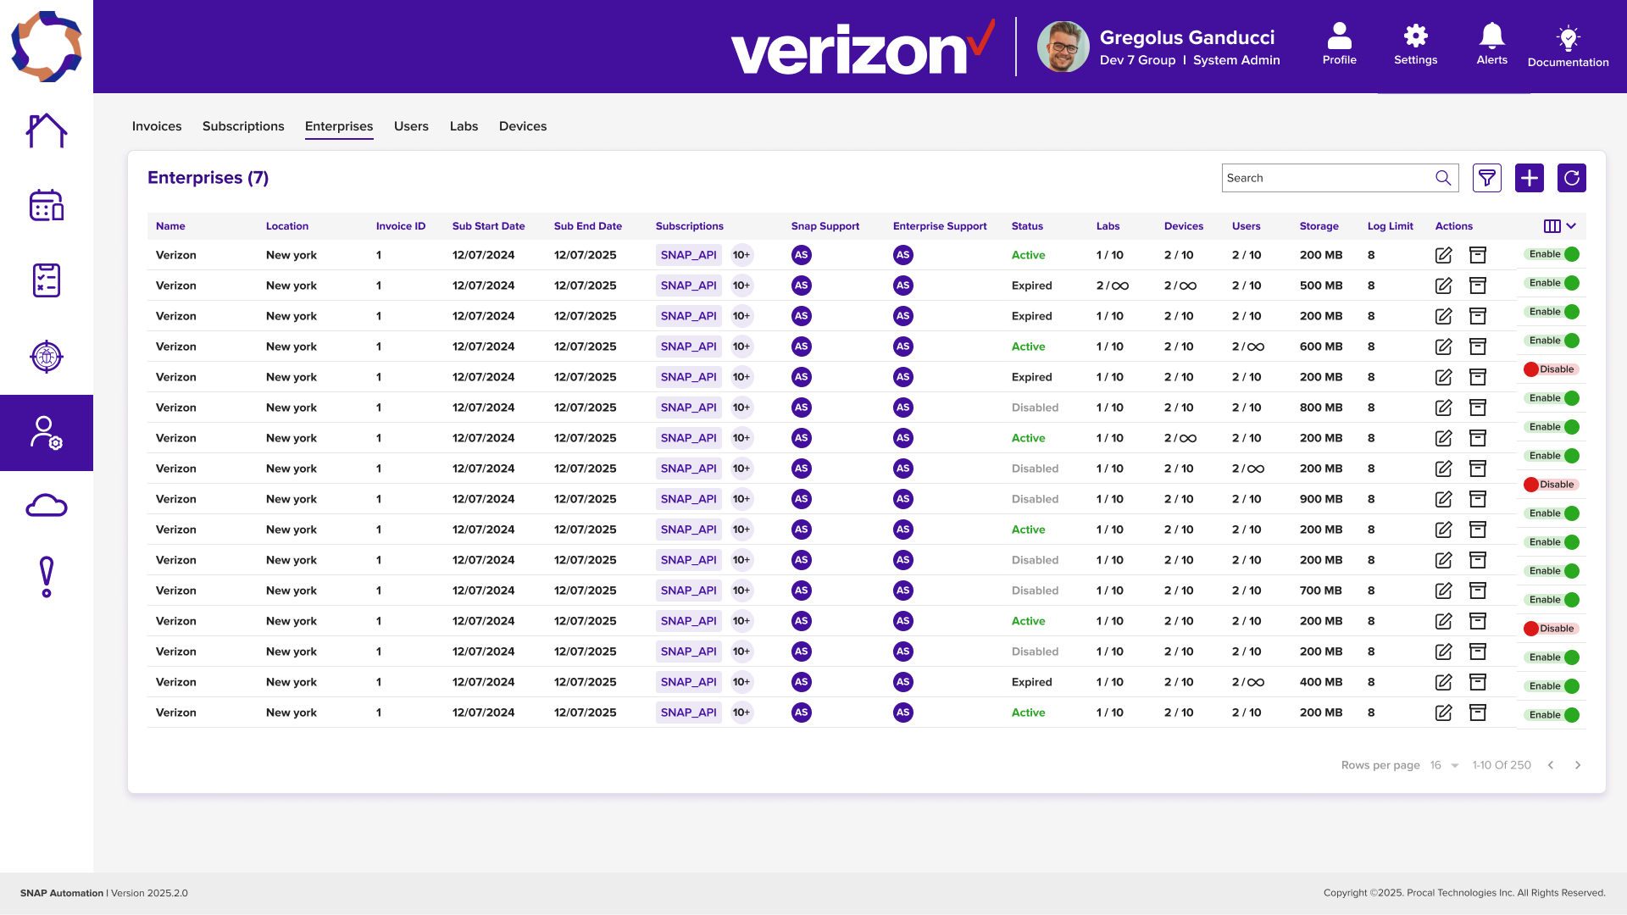Click Gregolus Ganducci's avatar photo
1627x915 pixels.
1063,47
